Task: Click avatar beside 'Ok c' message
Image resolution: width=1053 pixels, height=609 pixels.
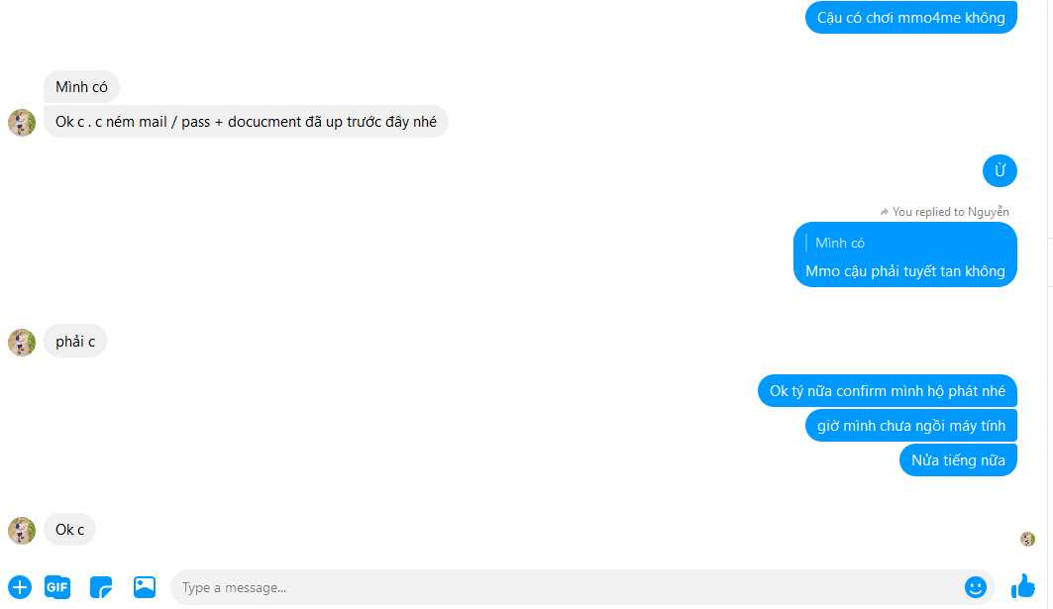Action: pyautogui.click(x=22, y=531)
